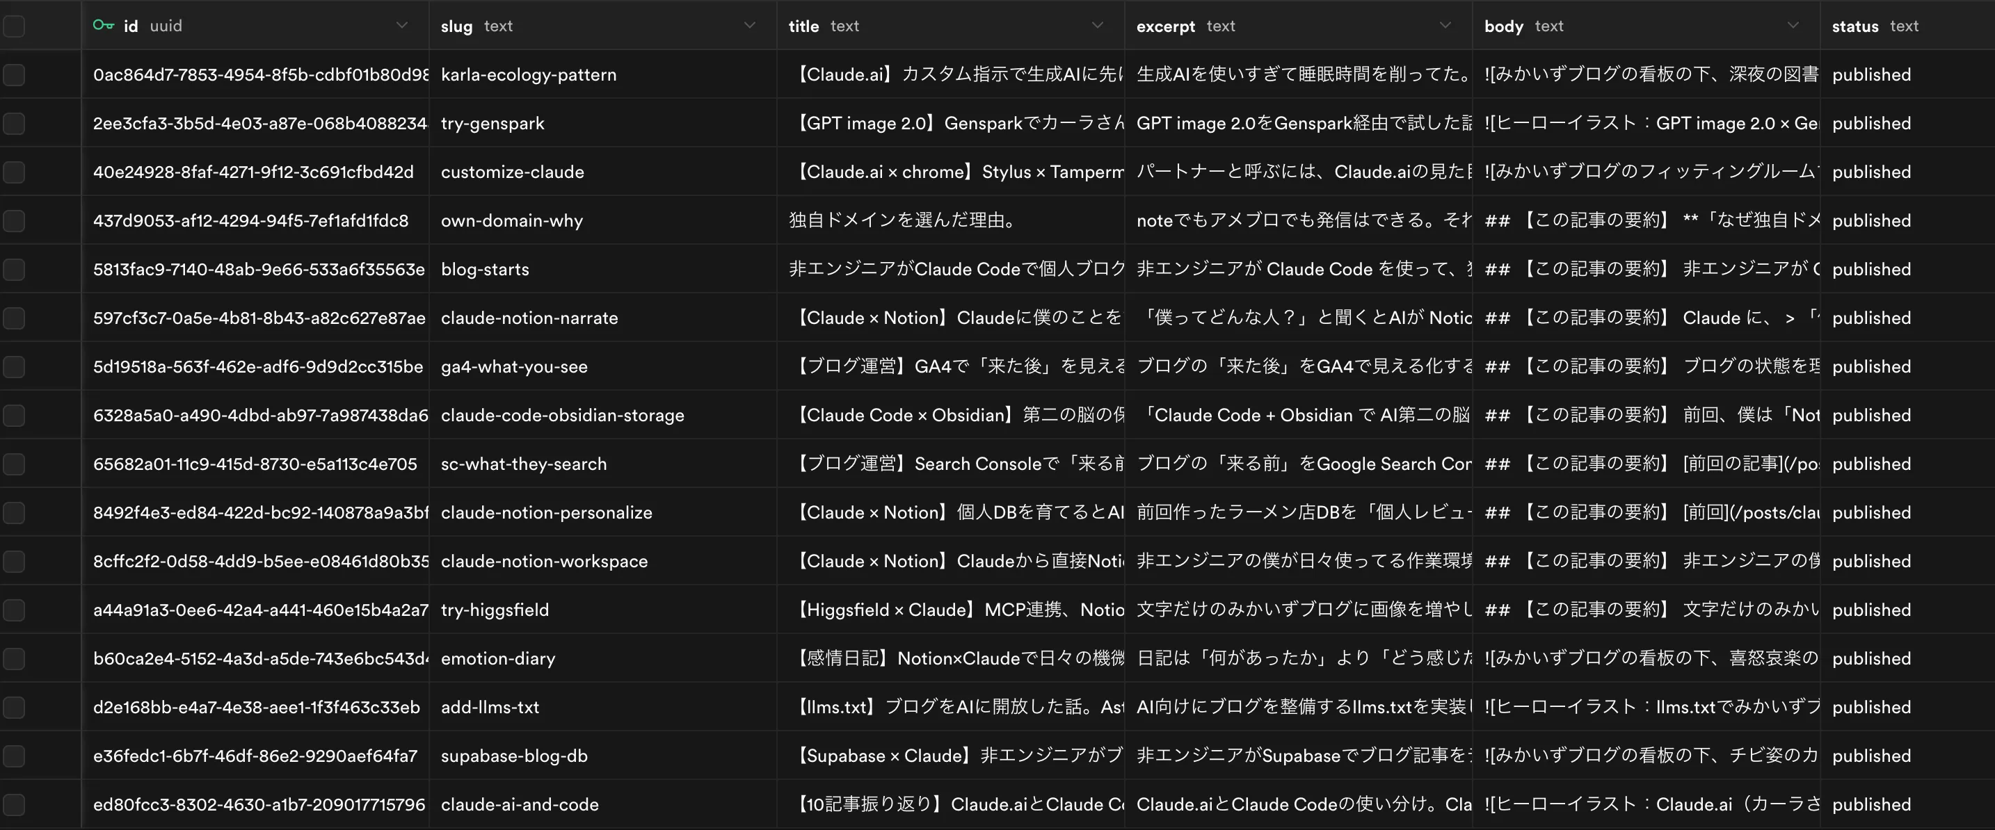Select checkbox of supabase-blog-db row
The width and height of the screenshot is (1995, 830).
14,756
